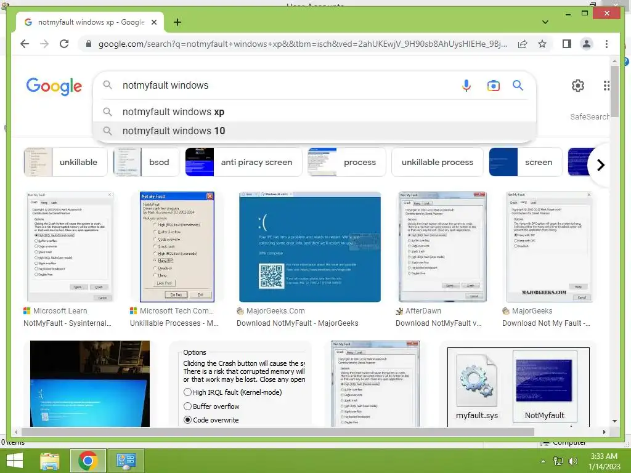Open network status tray icon

pos(558,461)
